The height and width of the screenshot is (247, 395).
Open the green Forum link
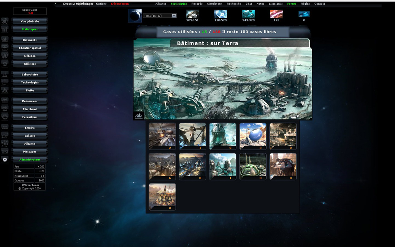(x=292, y=4)
